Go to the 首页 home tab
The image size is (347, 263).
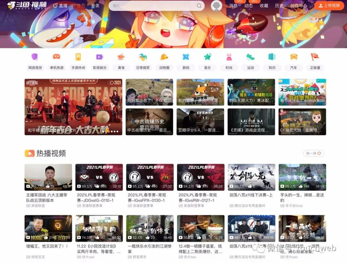tap(80, 5)
